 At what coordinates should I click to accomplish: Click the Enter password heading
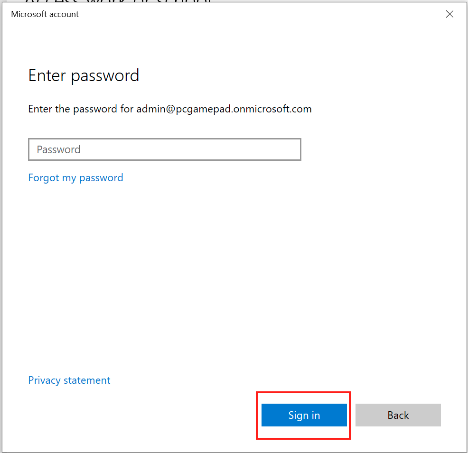[84, 76]
